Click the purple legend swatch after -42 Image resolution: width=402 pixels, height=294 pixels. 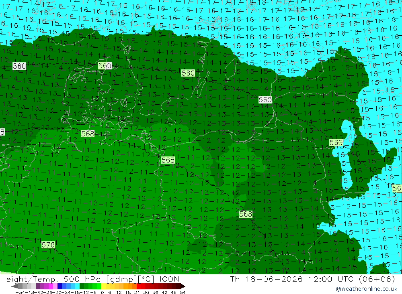tap(38, 286)
